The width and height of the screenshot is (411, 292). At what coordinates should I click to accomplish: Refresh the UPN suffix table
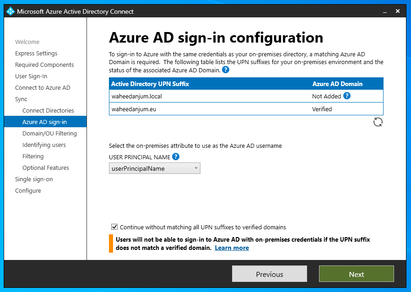pos(378,122)
